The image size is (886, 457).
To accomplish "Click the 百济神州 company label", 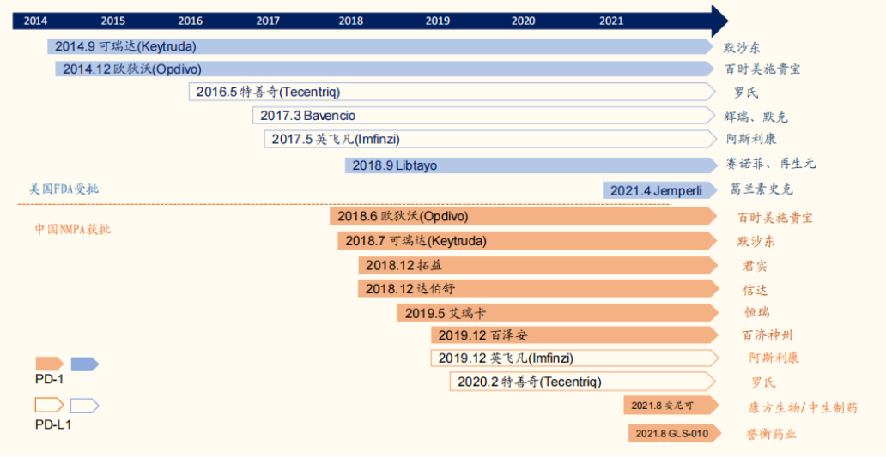I will 767,335.
